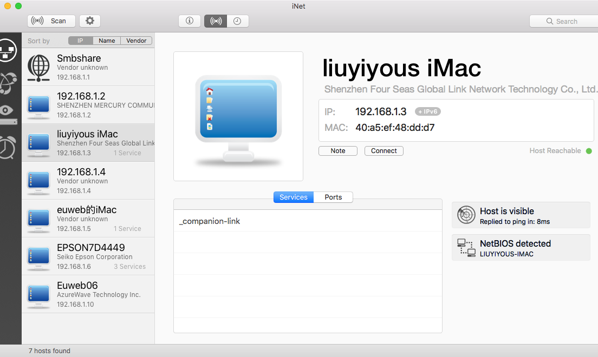Screen dimensions: 598x357
Task: Click the green window zoom button
Action: (18, 6)
